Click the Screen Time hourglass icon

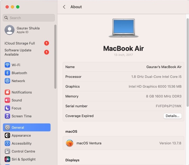click(7, 116)
